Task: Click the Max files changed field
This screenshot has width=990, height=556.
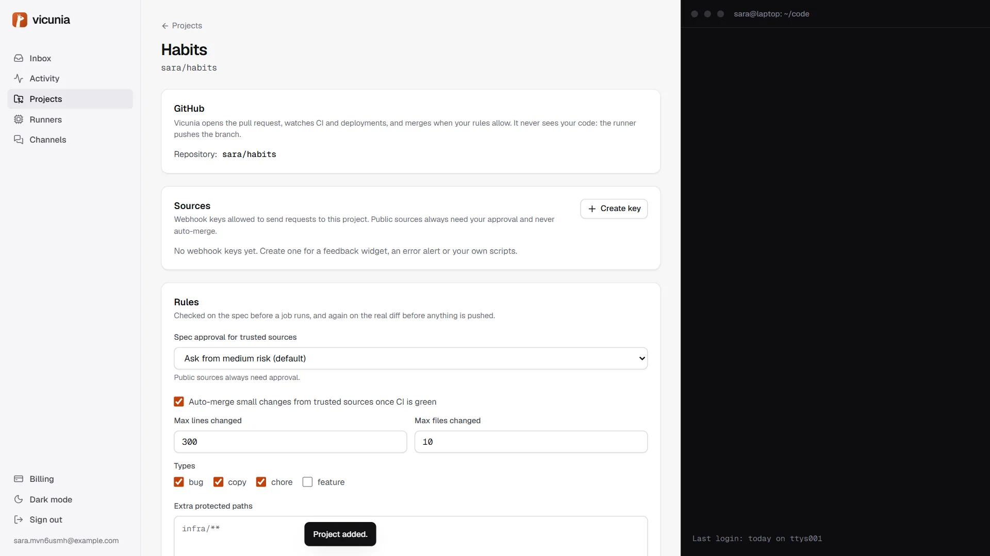Action: [531, 442]
